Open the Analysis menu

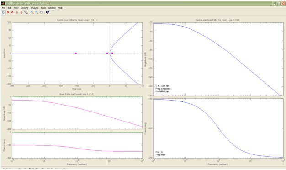34,8
